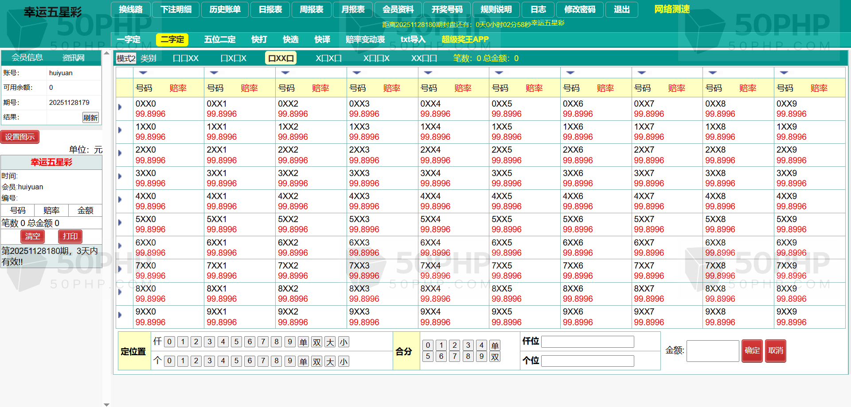
Task: Toggle 个 position 大 button
Action: pyautogui.click(x=330, y=361)
